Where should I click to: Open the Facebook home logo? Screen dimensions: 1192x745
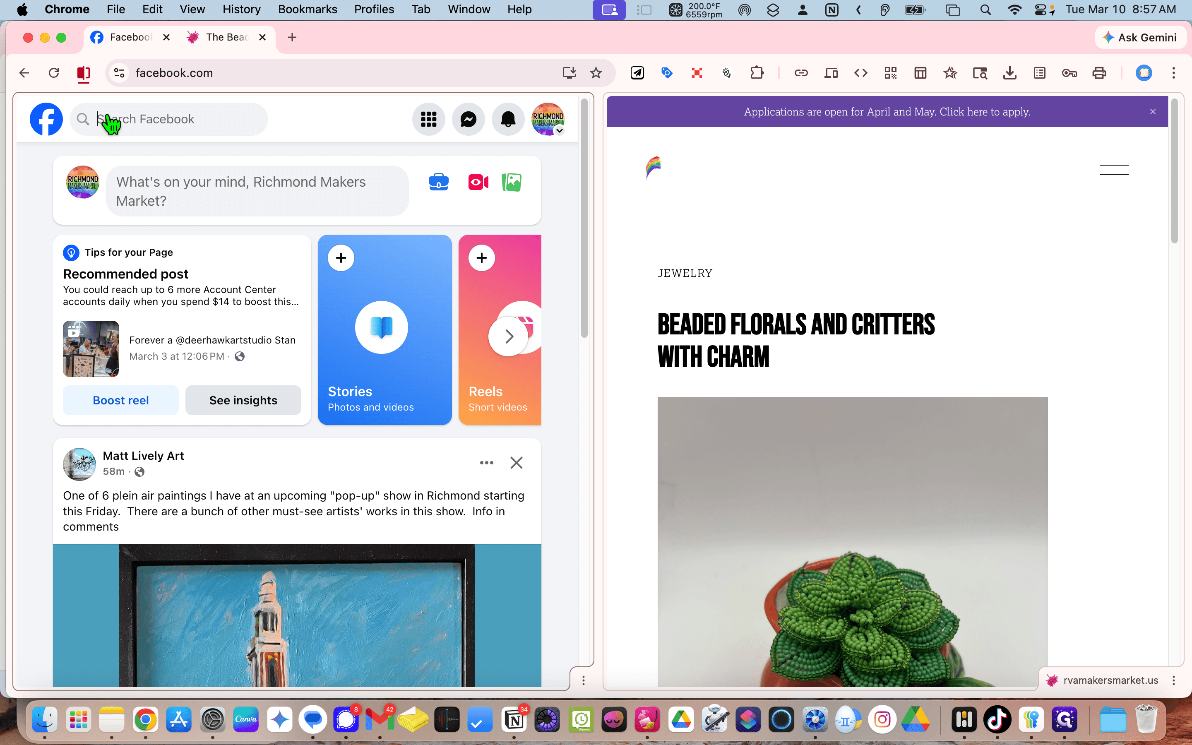pos(46,119)
